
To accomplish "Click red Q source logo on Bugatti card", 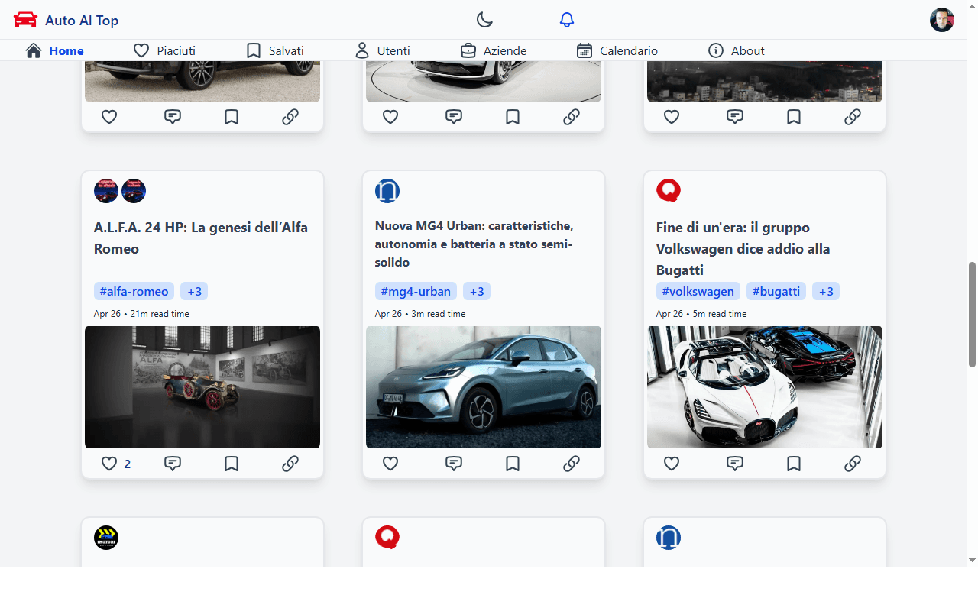I will point(669,191).
